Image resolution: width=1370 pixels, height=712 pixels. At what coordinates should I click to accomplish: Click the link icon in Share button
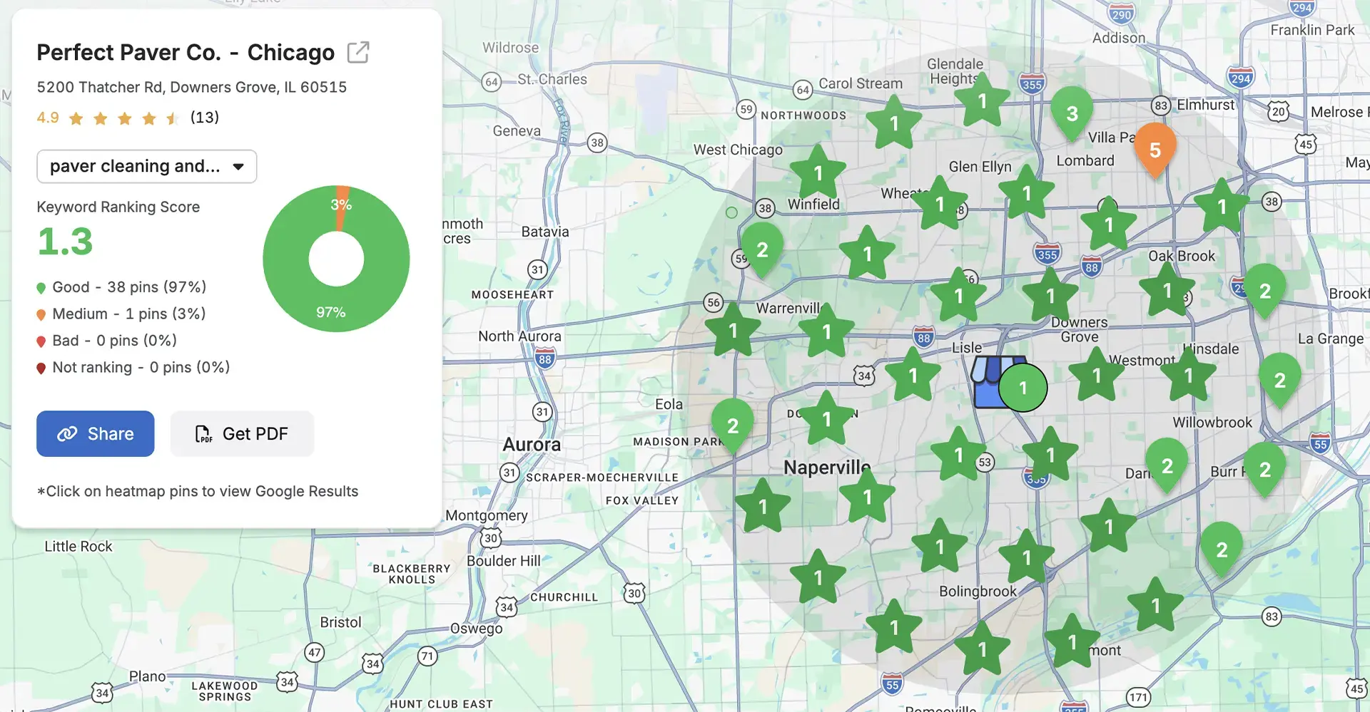pos(67,433)
